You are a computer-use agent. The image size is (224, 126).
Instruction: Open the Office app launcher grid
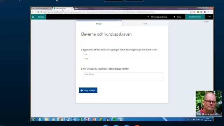coord(33,17)
